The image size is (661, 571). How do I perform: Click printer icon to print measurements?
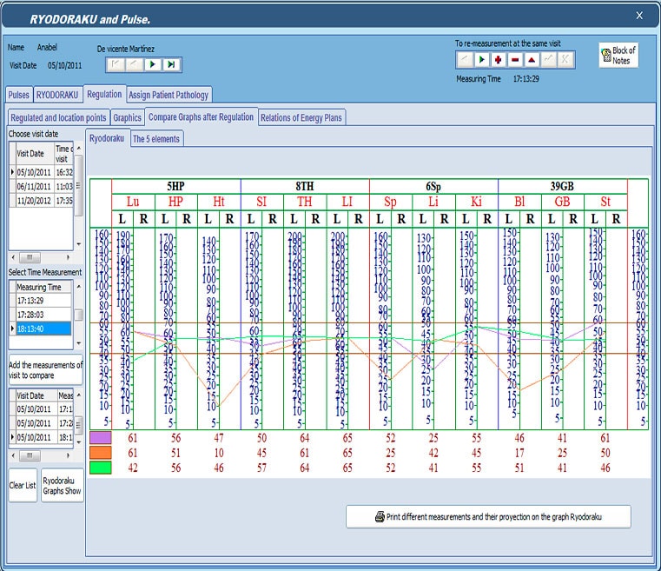[x=380, y=516]
